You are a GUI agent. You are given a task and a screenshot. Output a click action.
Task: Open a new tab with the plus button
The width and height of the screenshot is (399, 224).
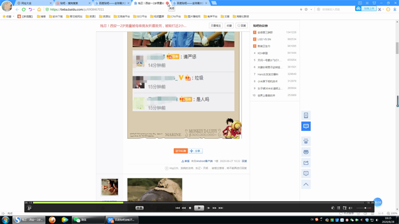[214, 3]
